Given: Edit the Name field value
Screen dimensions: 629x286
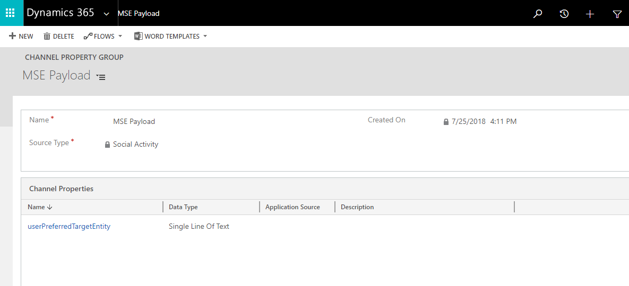Looking at the screenshot, I should pos(134,121).
